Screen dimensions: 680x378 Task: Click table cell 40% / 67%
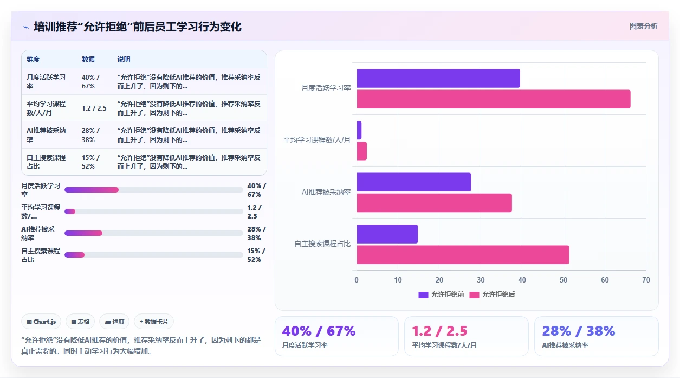tap(90, 81)
